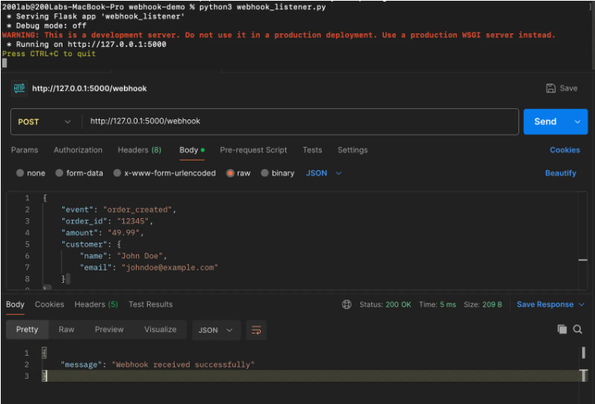Click the request title http://127.0.0.1:5000/webhook
This screenshot has height=404, width=595.
89,89
